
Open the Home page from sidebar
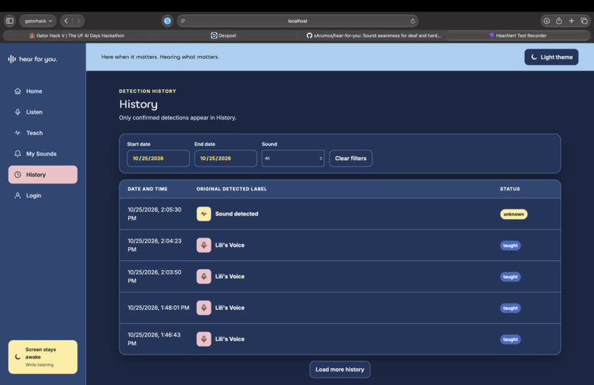43,91
